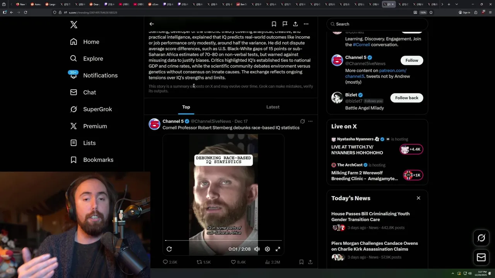Switch to the Ben S browser tab
Image resolution: width=495 pixels, height=278 pixels.
[x=242, y=4]
